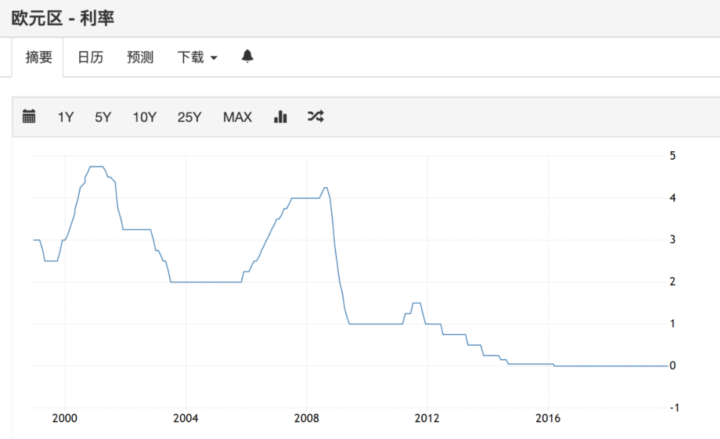Image resolution: width=720 pixels, height=439 pixels.
Task: Click the chart line peak near 2001
Action: click(x=97, y=167)
